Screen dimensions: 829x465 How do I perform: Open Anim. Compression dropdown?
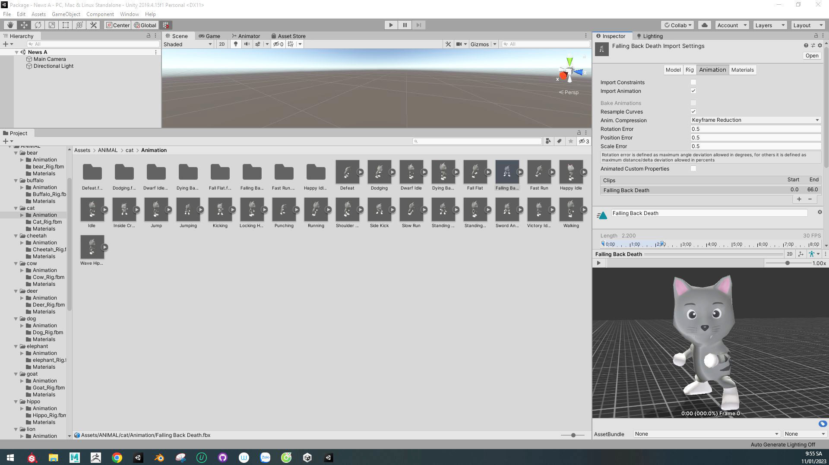tap(755, 120)
